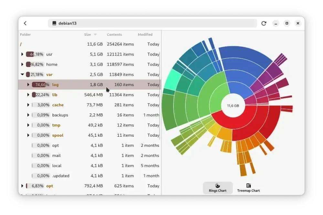Click the debian13 location path bar
The image size is (323, 215).
pos(152,23)
